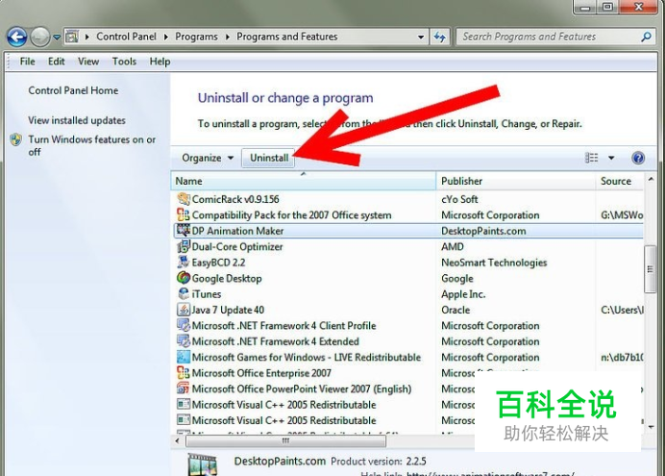Click the Java 7 Update 40 icon
Image resolution: width=665 pixels, height=476 pixels.
[x=184, y=310]
